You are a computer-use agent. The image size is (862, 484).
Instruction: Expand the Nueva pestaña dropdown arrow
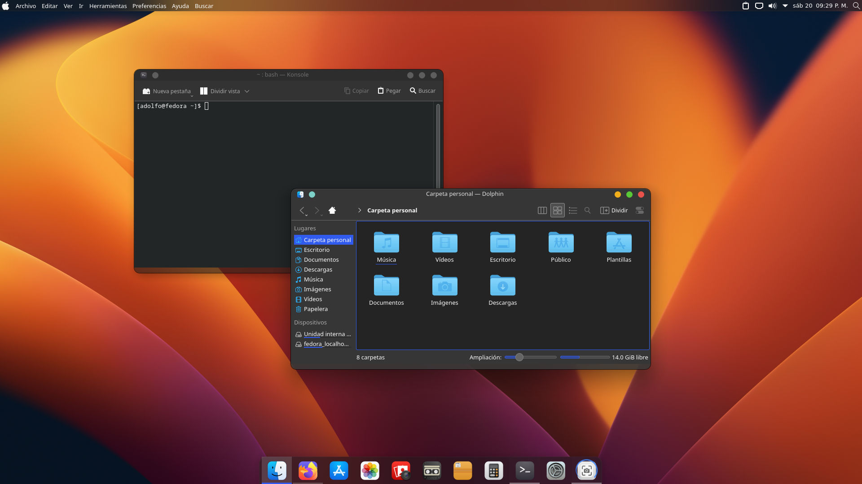pyautogui.click(x=192, y=95)
